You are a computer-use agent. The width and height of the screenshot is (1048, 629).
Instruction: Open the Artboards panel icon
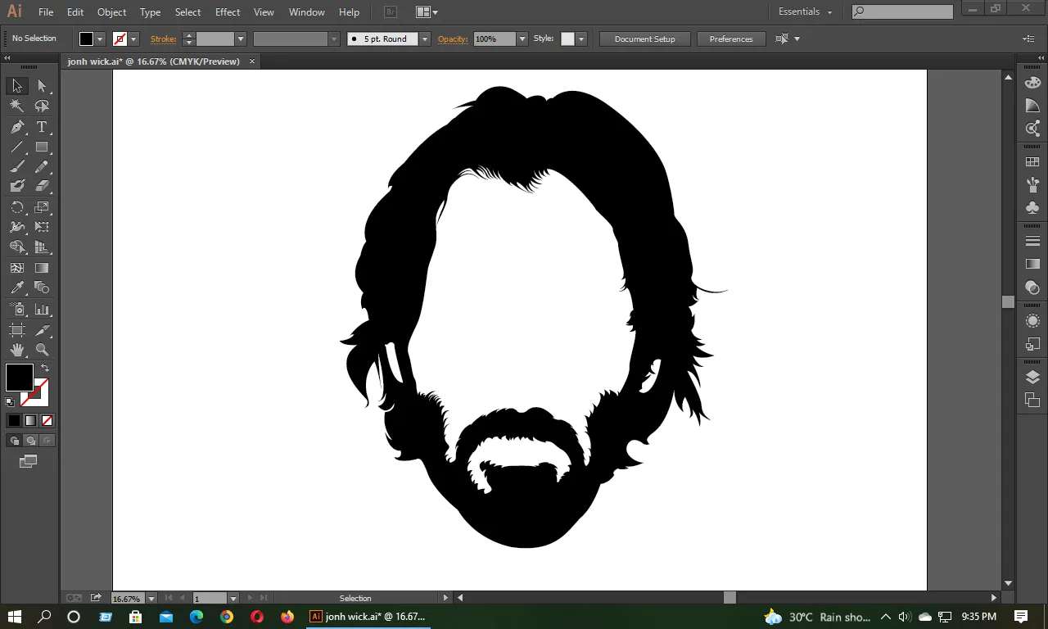[x=1032, y=400]
